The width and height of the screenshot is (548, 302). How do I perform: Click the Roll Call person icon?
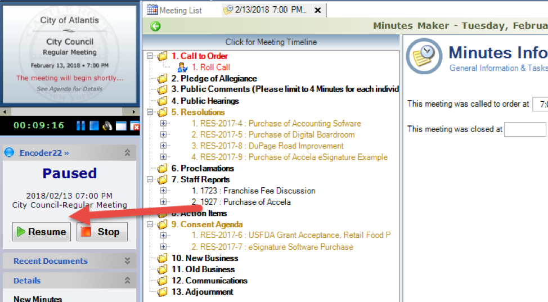click(x=182, y=67)
